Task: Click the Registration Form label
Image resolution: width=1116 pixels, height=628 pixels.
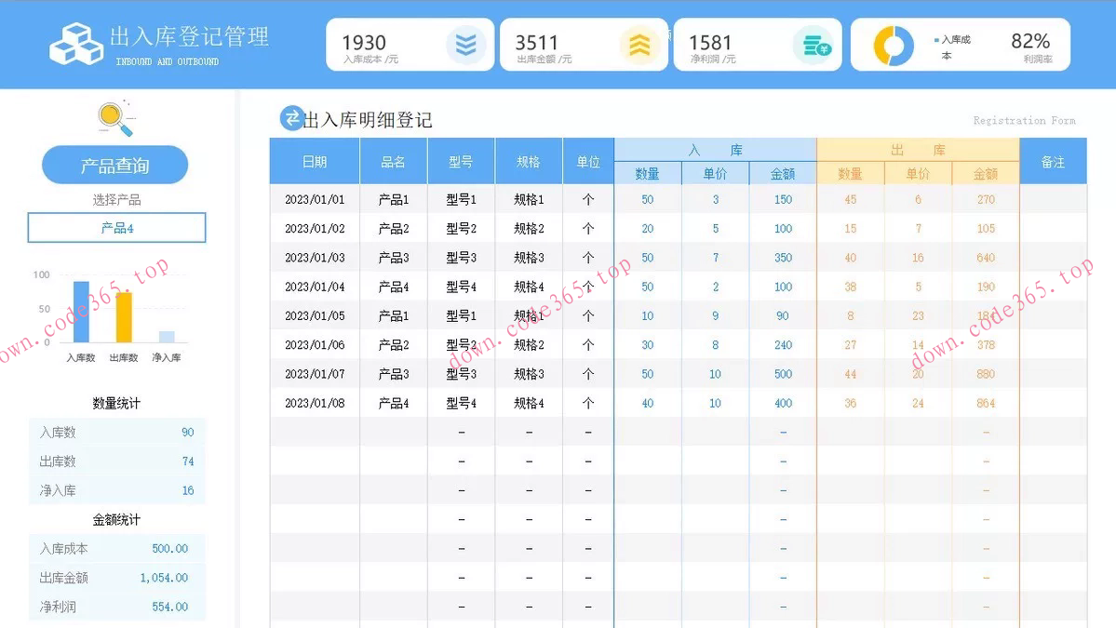Action: 1024,120
